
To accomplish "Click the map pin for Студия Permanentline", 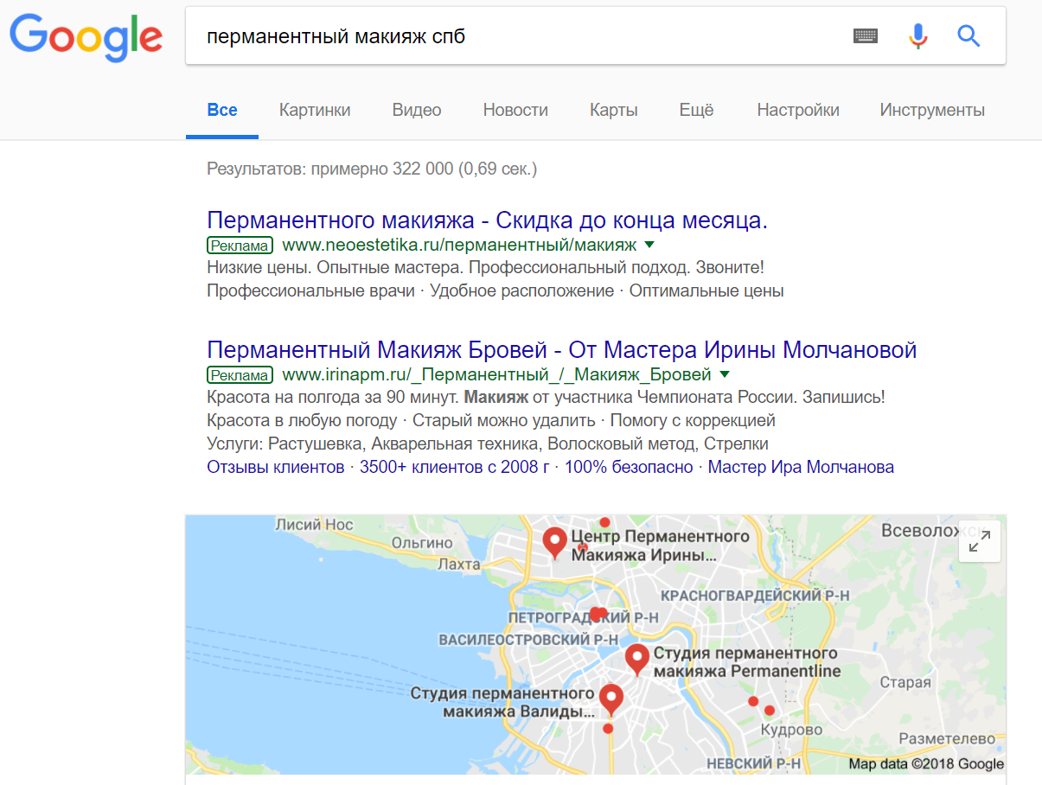I will click(637, 660).
